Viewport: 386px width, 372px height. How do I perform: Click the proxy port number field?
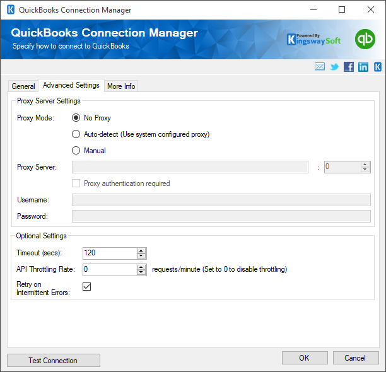click(x=342, y=167)
